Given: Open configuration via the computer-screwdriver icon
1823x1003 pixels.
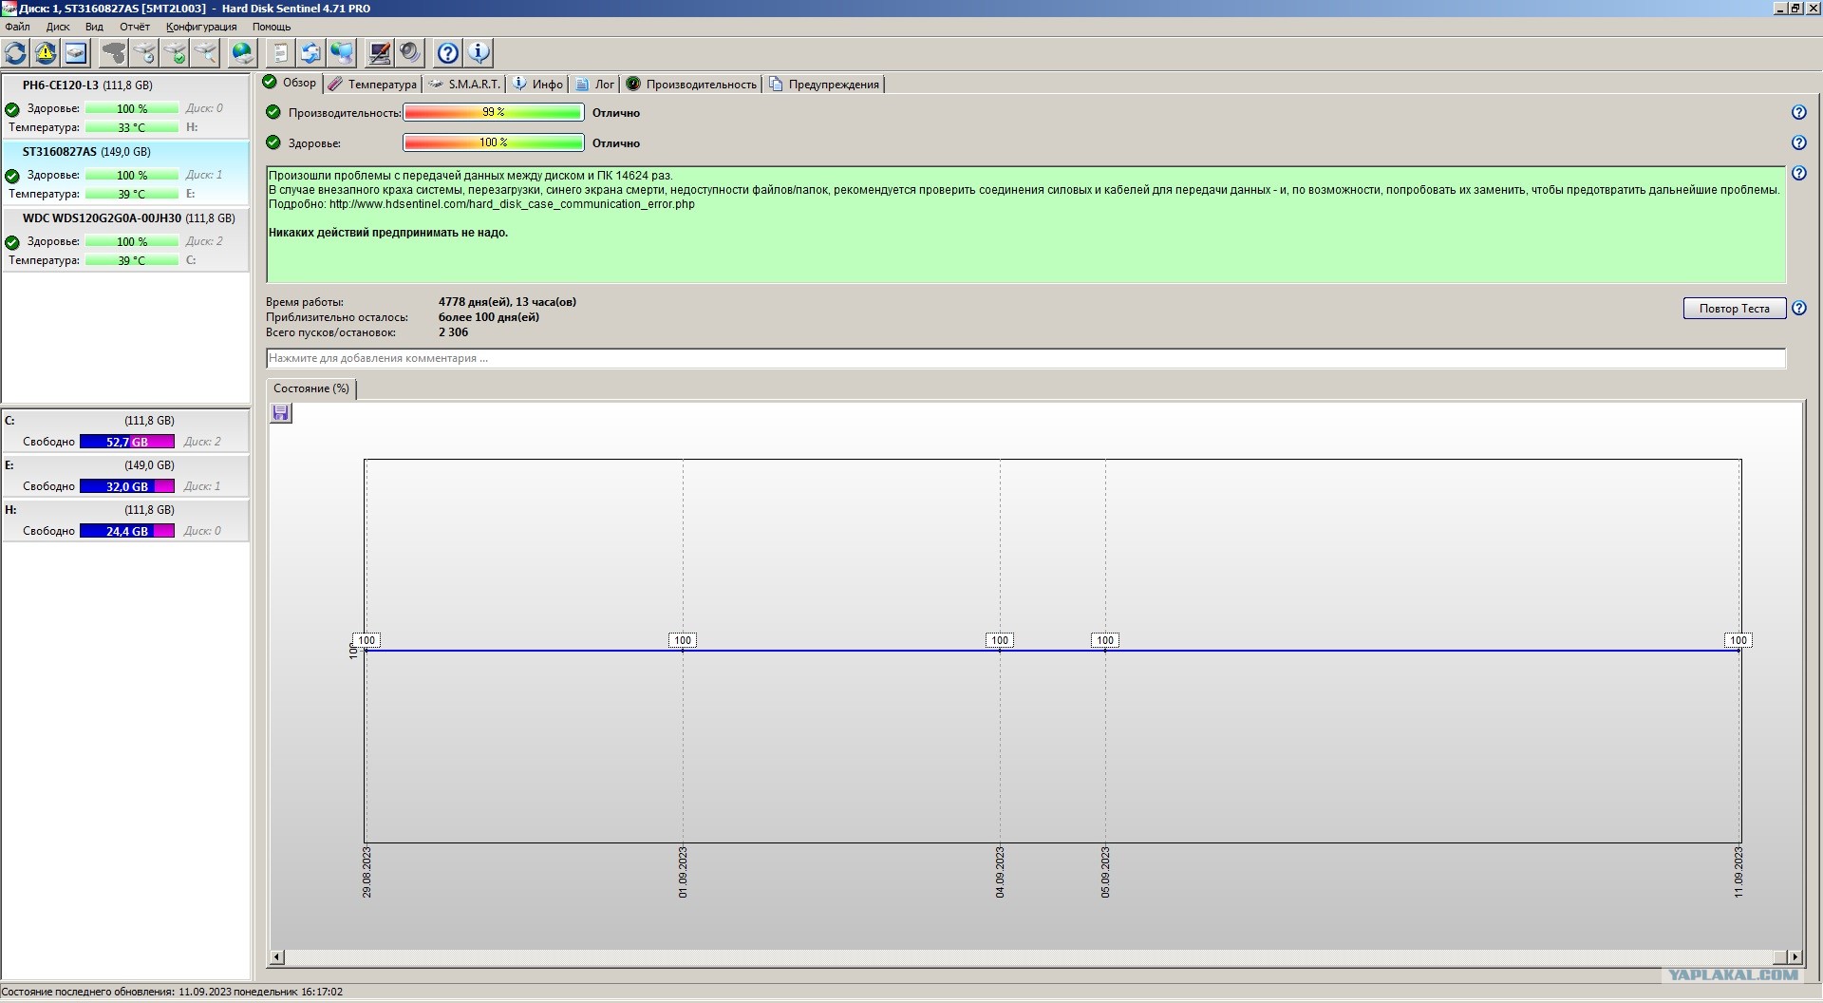Looking at the screenshot, I should [380, 53].
